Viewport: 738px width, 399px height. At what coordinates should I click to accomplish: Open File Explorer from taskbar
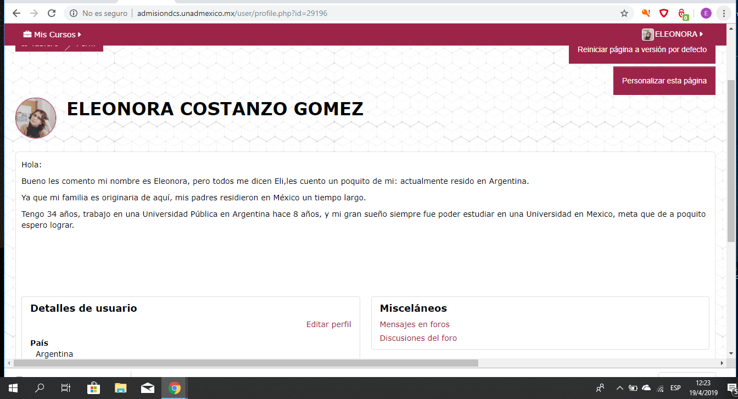tap(120, 388)
